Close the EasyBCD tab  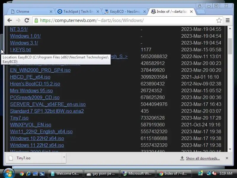point(145,12)
